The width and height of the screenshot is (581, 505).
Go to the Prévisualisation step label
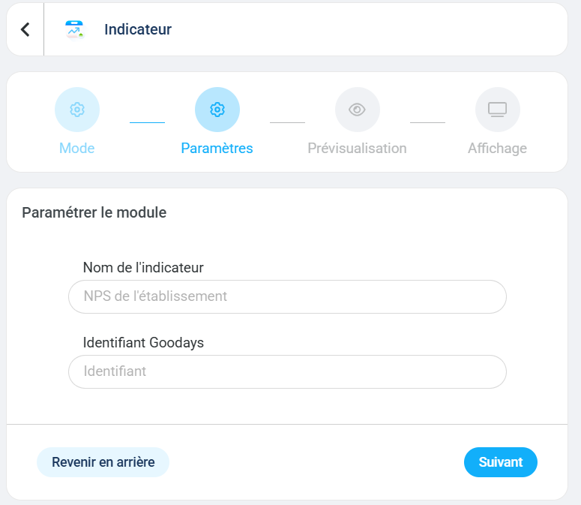[357, 149]
